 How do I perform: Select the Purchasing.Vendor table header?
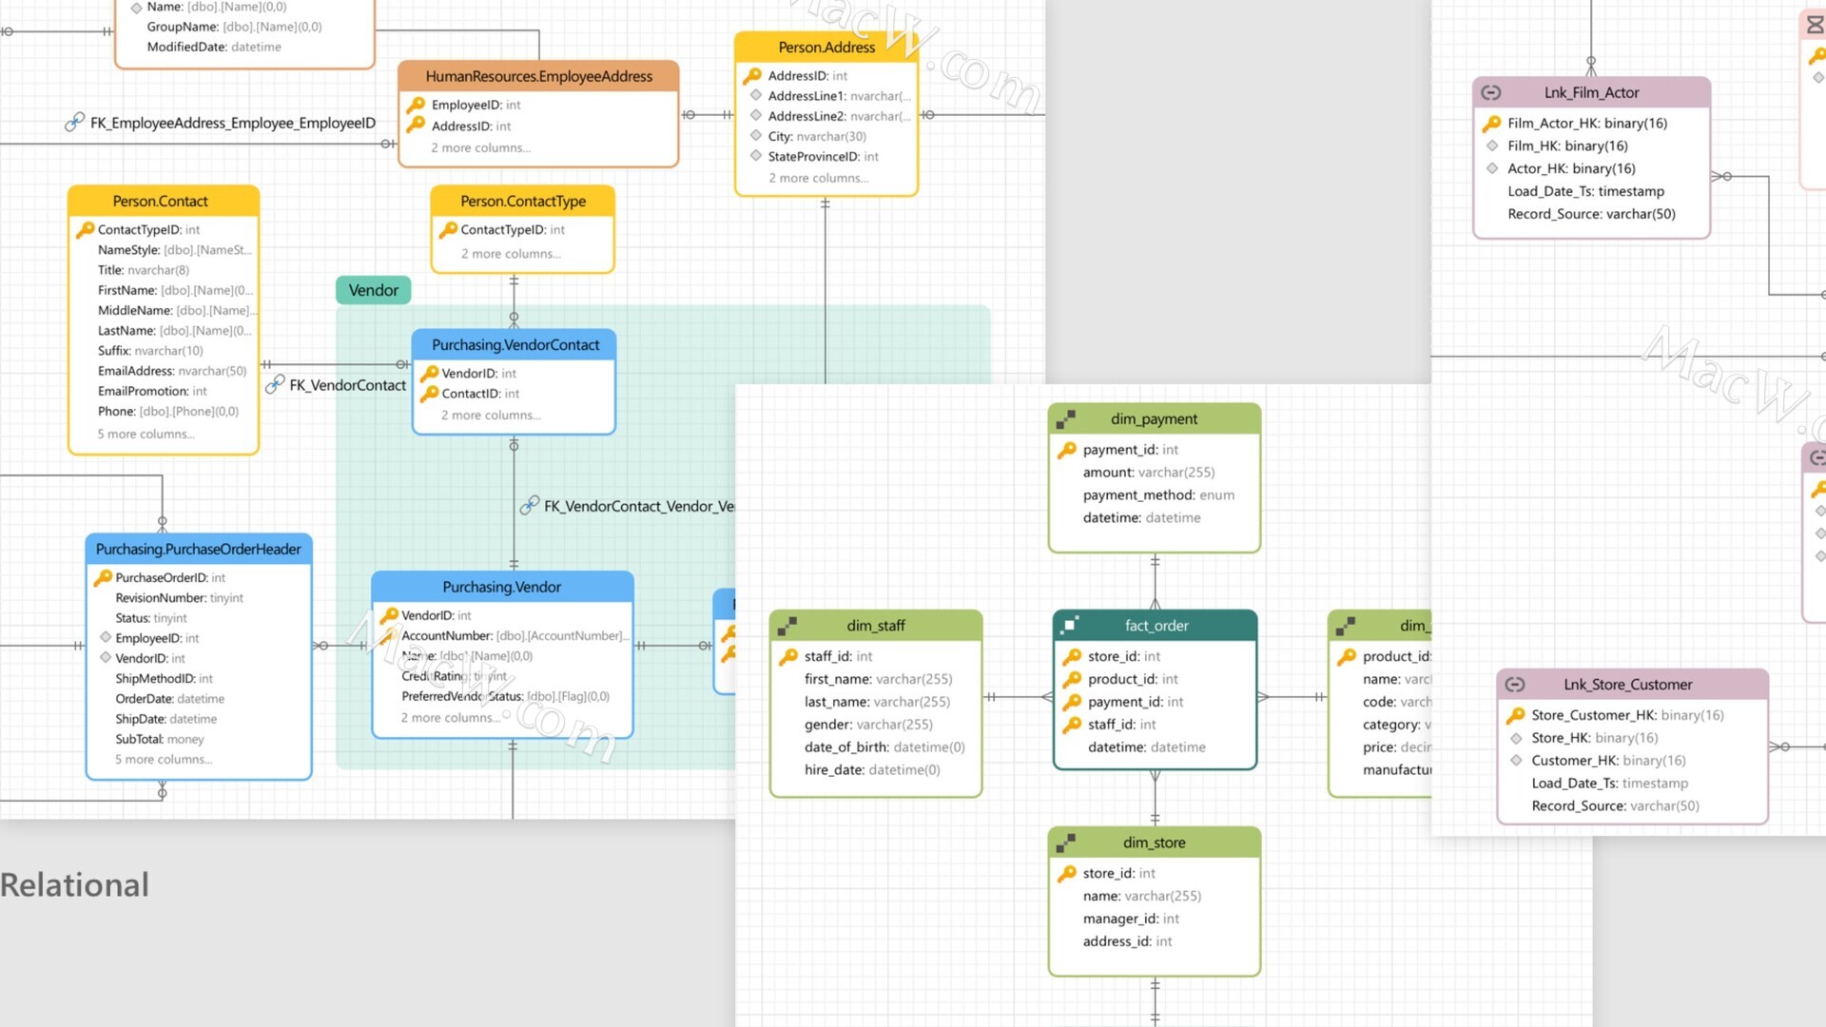pos(502,587)
